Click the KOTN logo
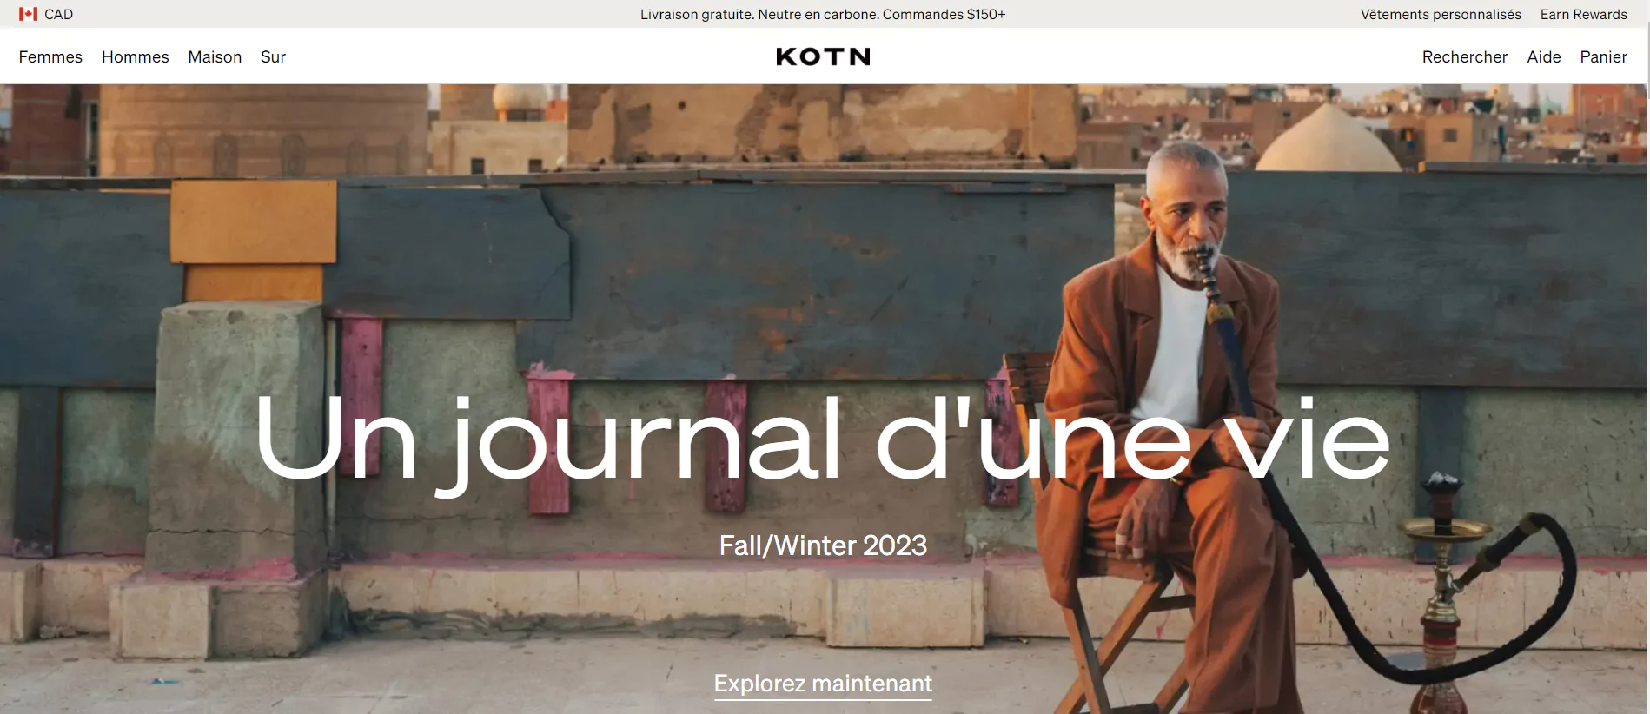The height and width of the screenshot is (714, 1650). (x=823, y=56)
